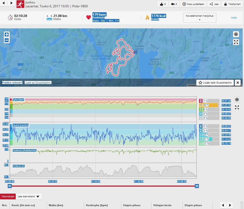Open Jaa share menu

tap(214, 4)
